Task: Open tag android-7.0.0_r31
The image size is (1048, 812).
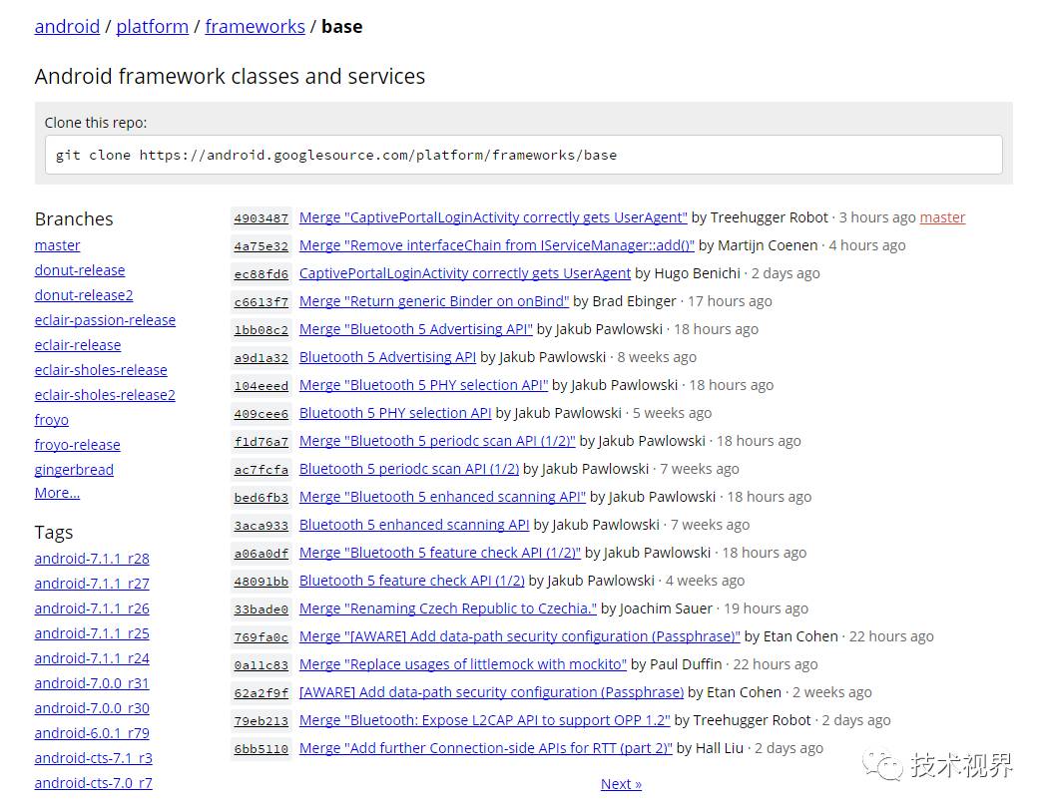Action: click(92, 683)
